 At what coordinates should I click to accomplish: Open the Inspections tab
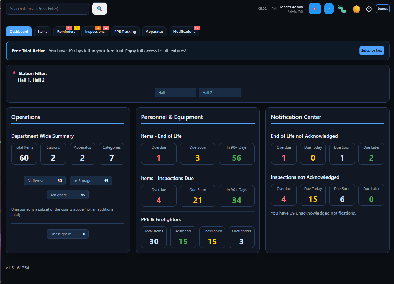pos(95,31)
